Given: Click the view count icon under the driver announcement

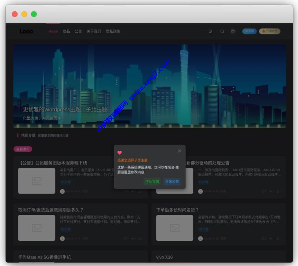Looking at the screenshot, I should coord(271,191).
